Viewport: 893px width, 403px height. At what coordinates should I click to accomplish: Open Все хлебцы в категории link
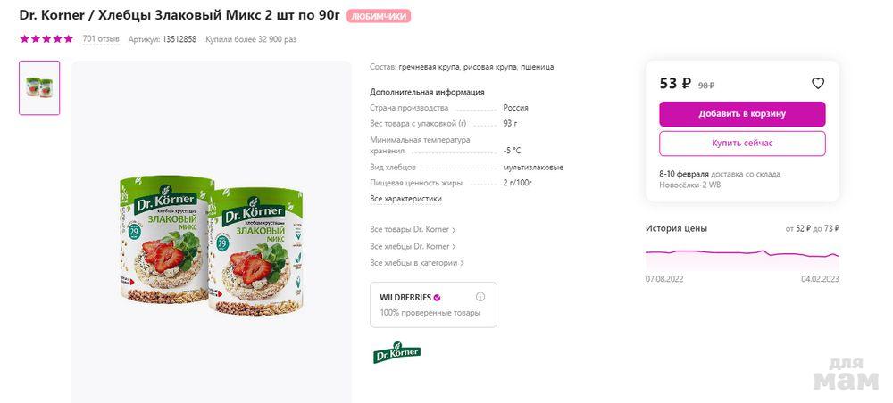click(x=416, y=263)
